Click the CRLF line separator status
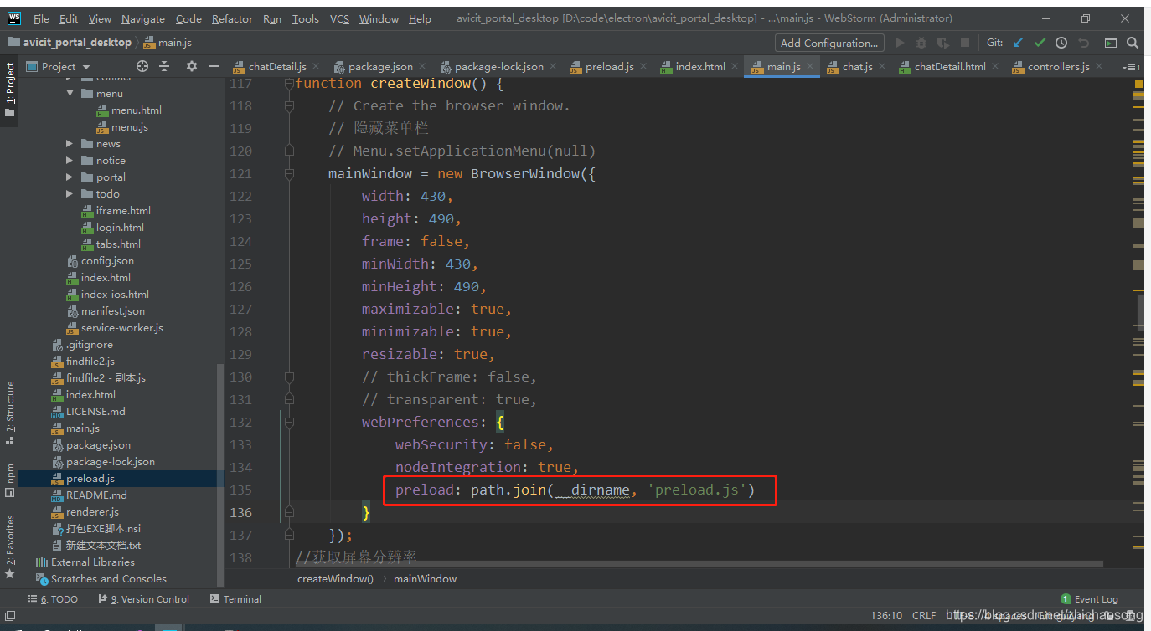This screenshot has width=1151, height=631. (x=924, y=615)
